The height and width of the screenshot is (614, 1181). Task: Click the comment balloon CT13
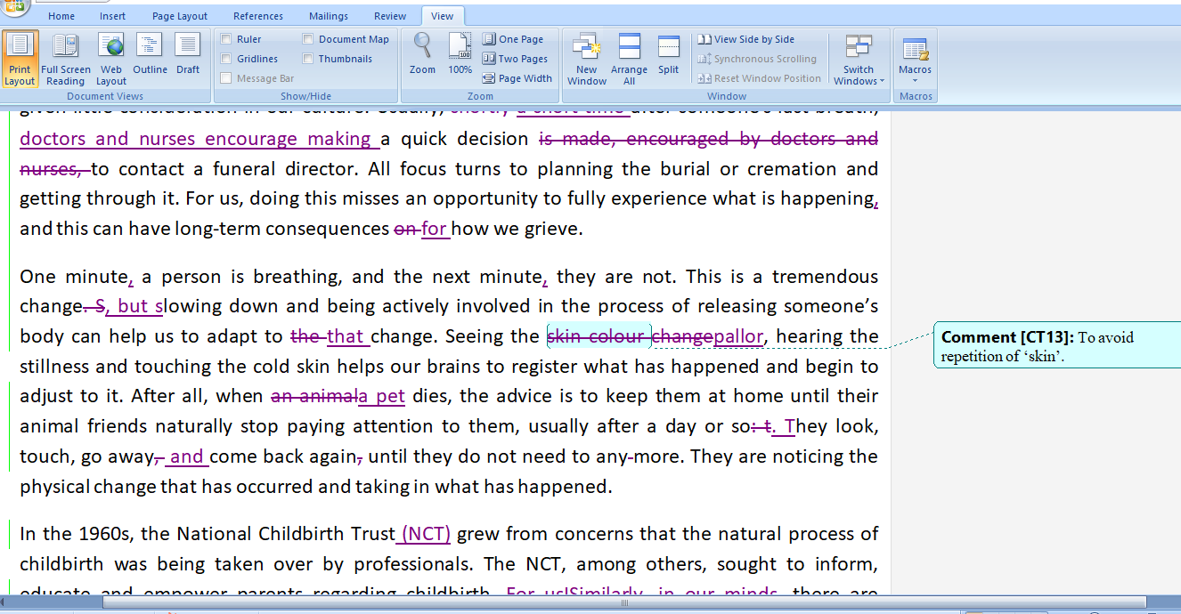[1056, 346]
